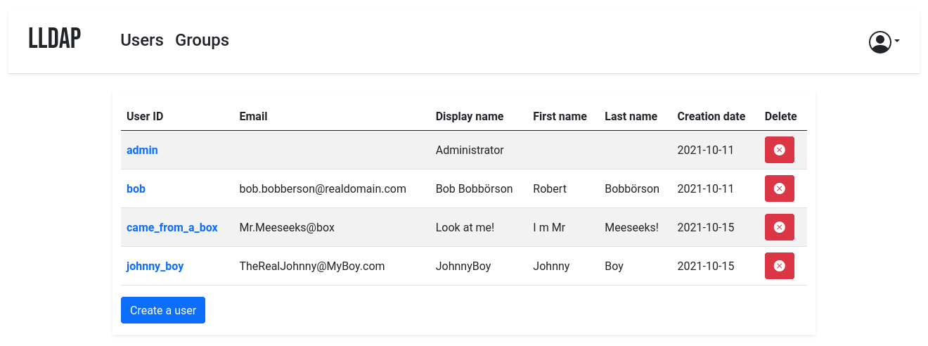The width and height of the screenshot is (928, 346).
Task: Click bob.bobberson@realdomain.com email cell
Action: tap(323, 188)
